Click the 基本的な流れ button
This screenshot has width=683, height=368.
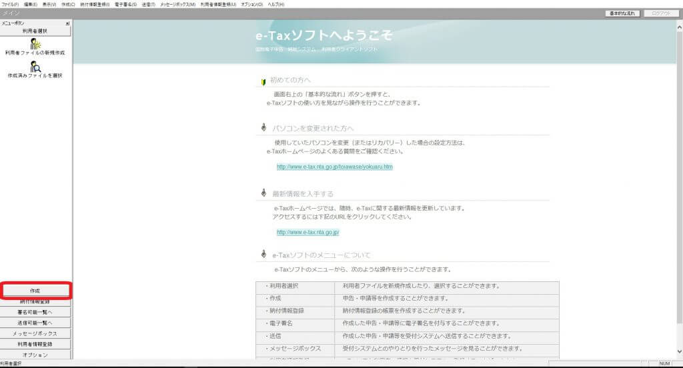click(x=622, y=13)
